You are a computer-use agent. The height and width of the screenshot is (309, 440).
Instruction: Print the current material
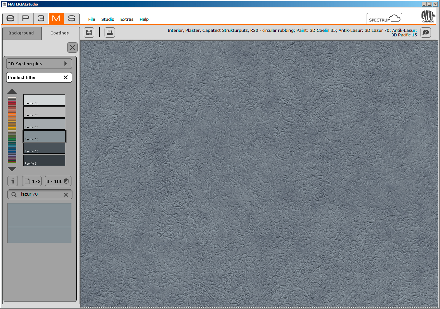point(110,32)
